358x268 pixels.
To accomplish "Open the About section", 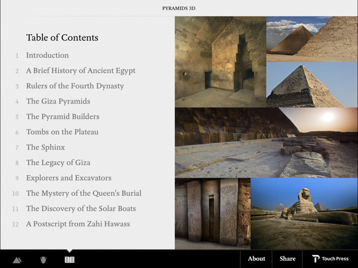I will point(256,259).
